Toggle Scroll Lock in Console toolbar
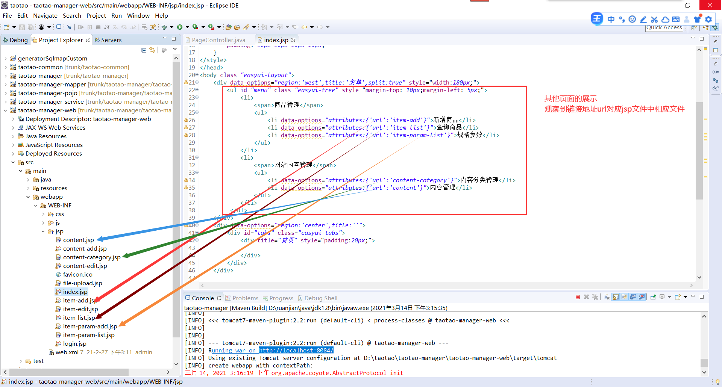 [616, 297]
